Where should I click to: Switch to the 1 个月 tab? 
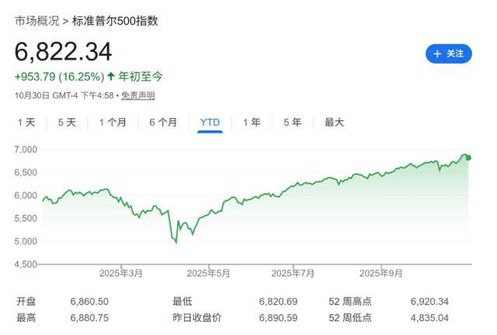[x=113, y=123]
